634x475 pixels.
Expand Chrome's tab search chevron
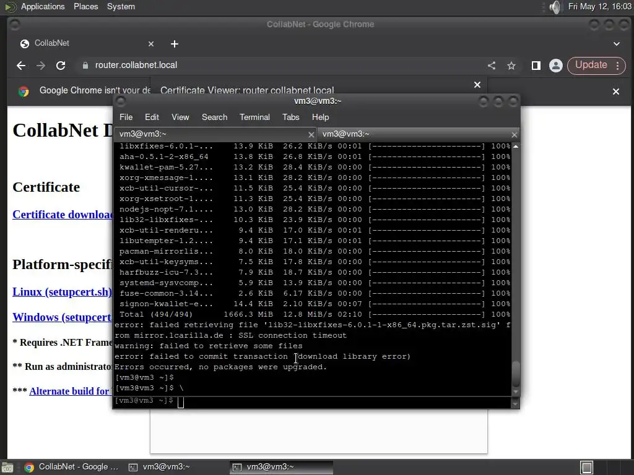(616, 44)
